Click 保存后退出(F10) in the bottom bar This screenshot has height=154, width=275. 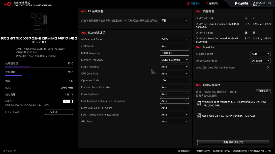[222, 151]
